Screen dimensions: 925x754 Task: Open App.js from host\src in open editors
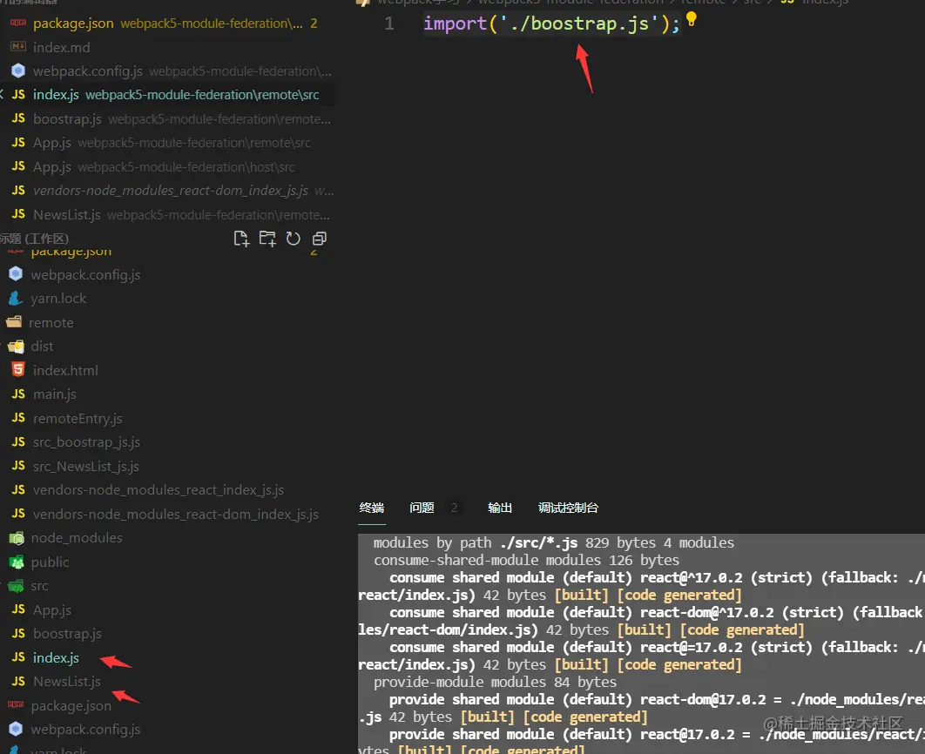click(167, 167)
